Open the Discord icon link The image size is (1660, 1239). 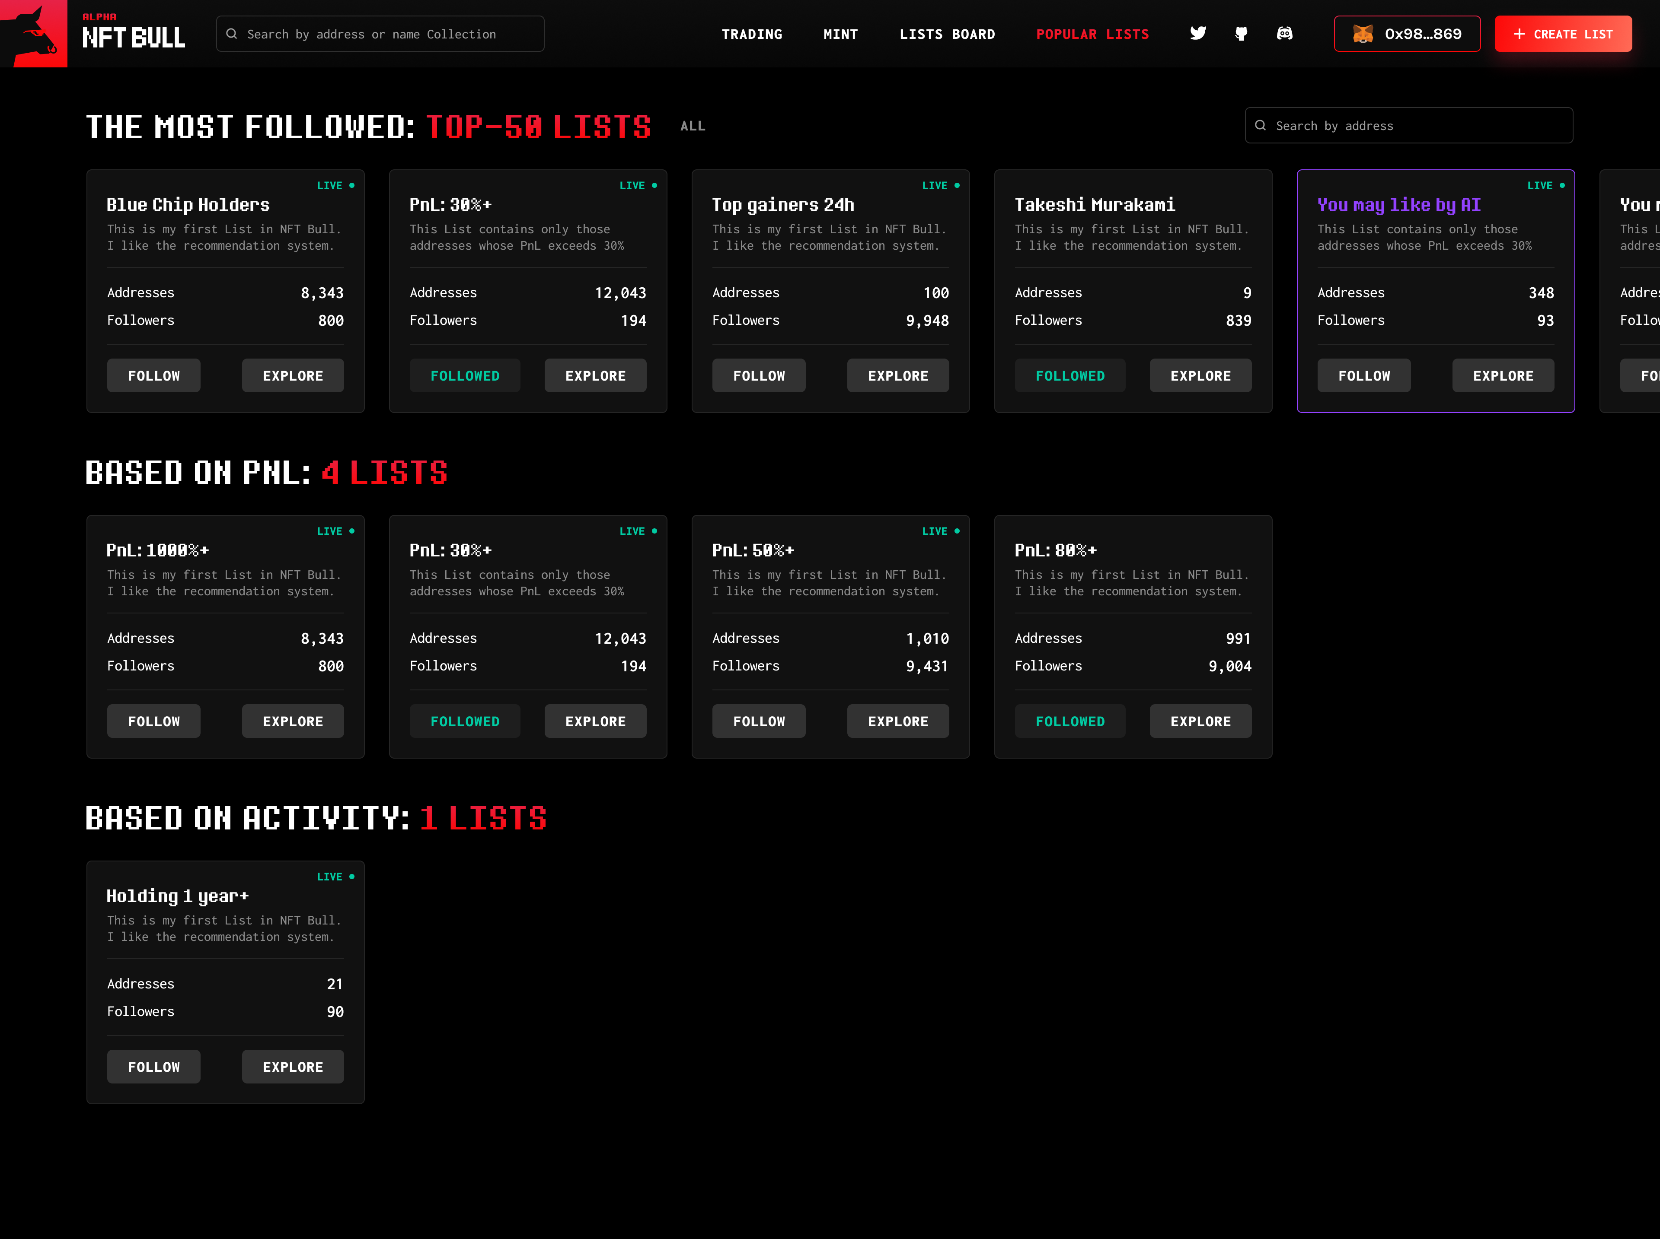1285,34
